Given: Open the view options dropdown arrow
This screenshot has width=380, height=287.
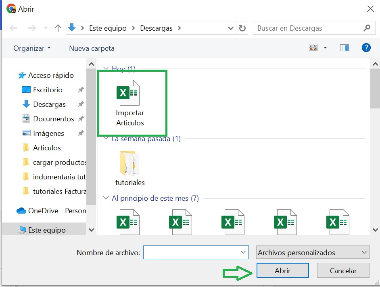Looking at the screenshot, I should coord(325,48).
